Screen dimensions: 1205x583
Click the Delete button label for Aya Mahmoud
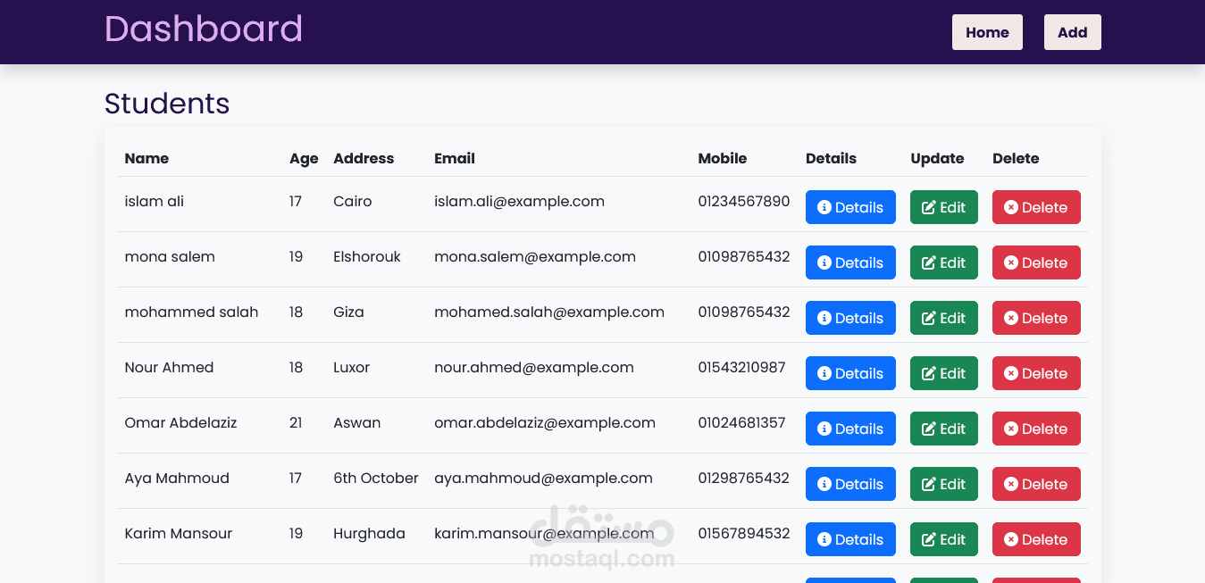1044,484
